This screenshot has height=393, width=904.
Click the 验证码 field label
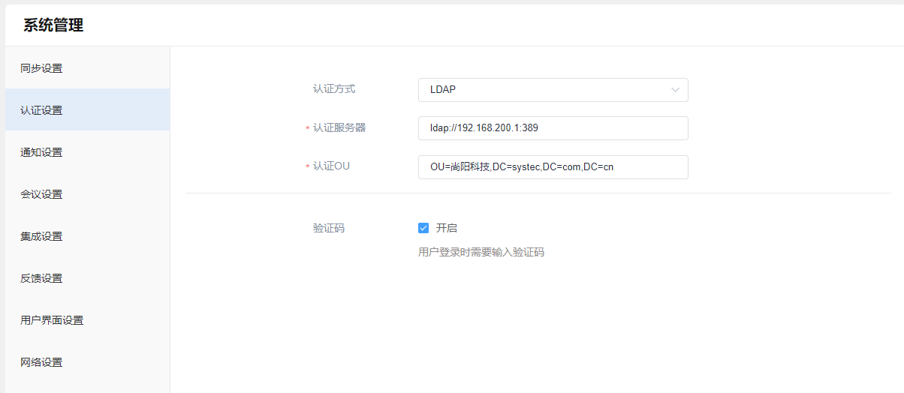tap(328, 228)
